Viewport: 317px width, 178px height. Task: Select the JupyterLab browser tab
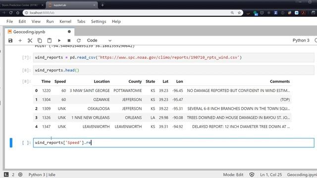pyautogui.click(x=72, y=5)
